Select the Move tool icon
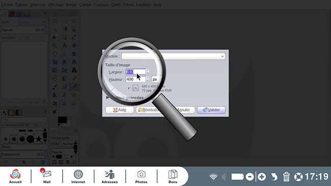The height and width of the screenshot is (186, 331). pos(74,45)
